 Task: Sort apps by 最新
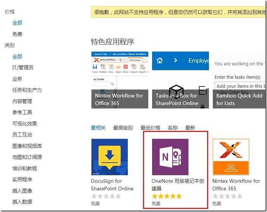[x=190, y=128]
